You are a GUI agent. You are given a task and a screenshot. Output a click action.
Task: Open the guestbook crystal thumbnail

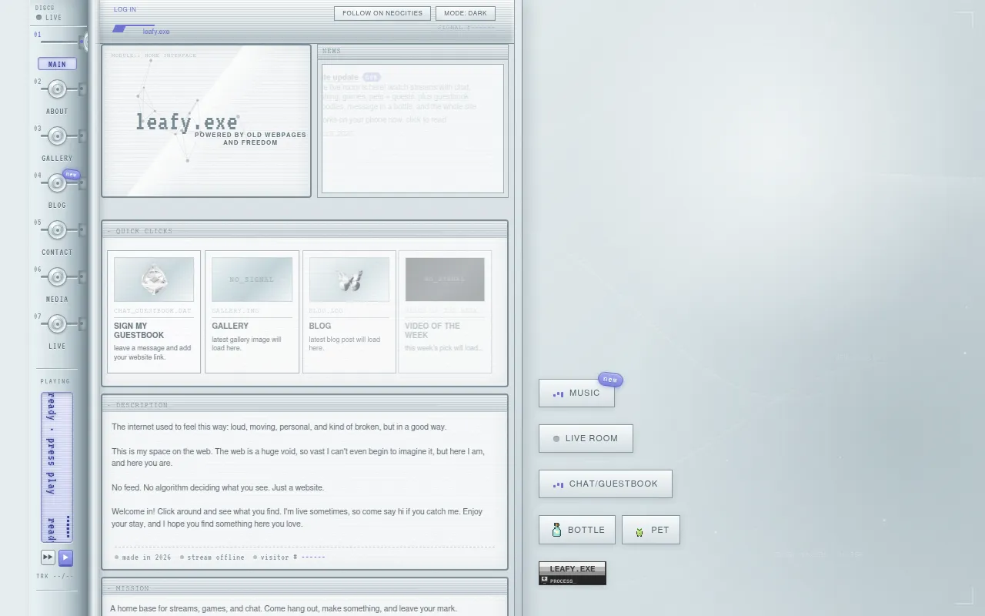point(154,280)
